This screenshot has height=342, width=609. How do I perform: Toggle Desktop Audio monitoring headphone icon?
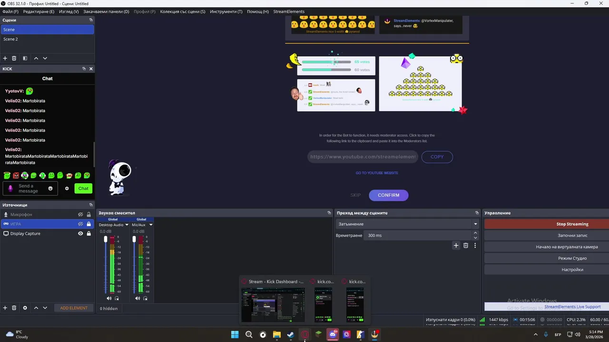tap(117, 298)
